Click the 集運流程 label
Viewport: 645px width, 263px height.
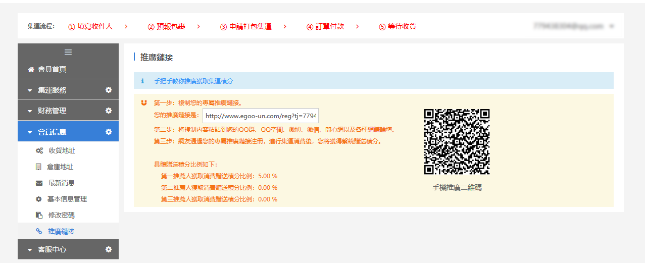41,26
